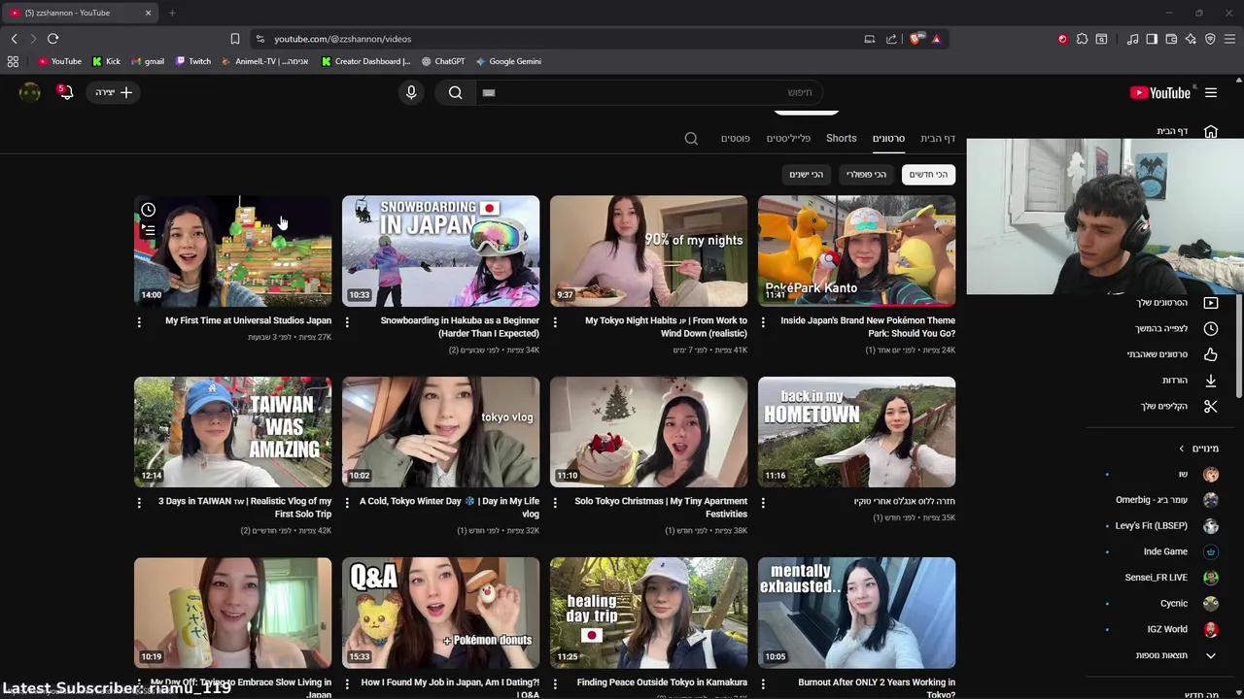Go to sidebar דף הבית home
Screen dimensions: 1244x699
(x=1187, y=131)
